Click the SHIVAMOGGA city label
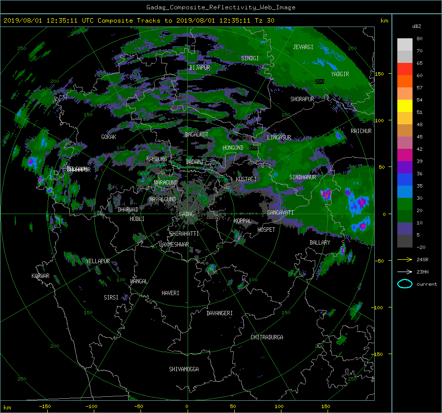The width and height of the screenshot is (442, 413). click(184, 369)
